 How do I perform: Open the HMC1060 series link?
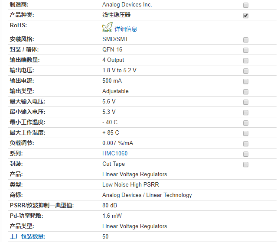115,153
